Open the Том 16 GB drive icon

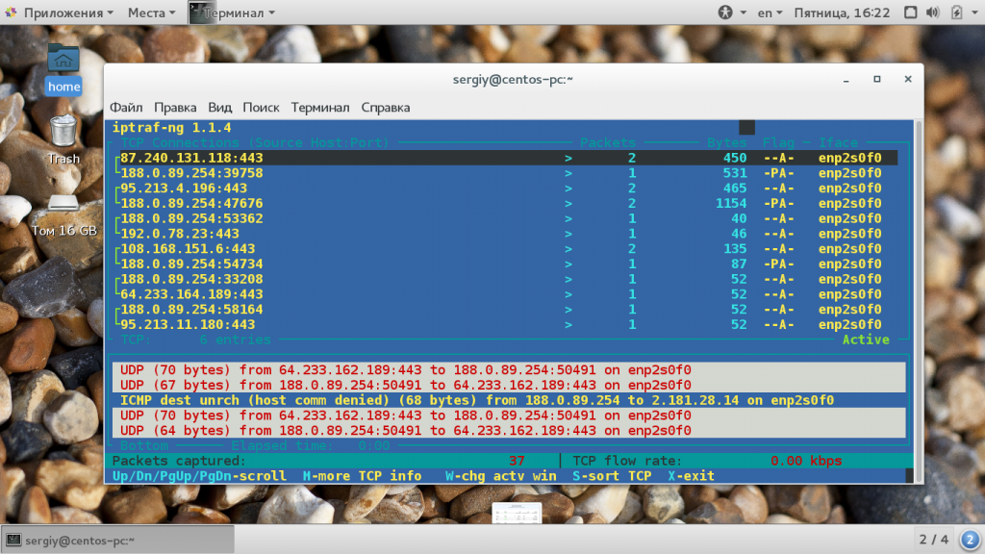[x=64, y=215]
